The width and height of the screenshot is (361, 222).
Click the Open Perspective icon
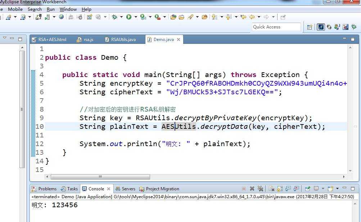point(310,27)
